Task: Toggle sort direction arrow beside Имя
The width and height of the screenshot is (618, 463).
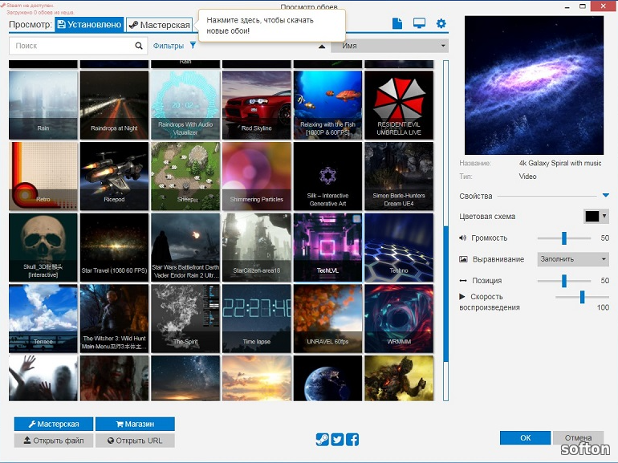Action: pyautogui.click(x=322, y=47)
